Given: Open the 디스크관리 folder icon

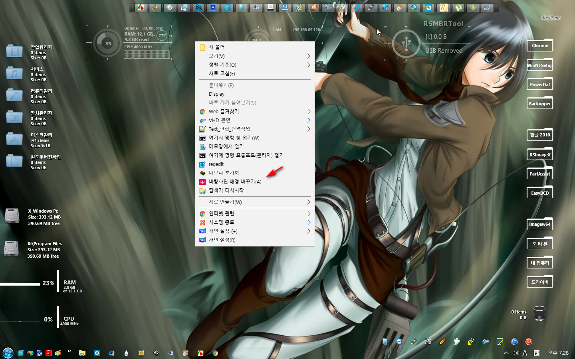Looking at the screenshot, I should click(x=14, y=139).
